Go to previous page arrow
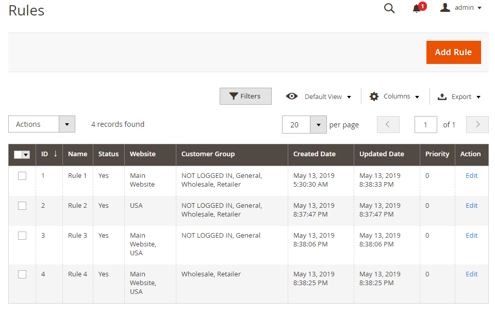This screenshot has width=495, height=313. coord(388,124)
